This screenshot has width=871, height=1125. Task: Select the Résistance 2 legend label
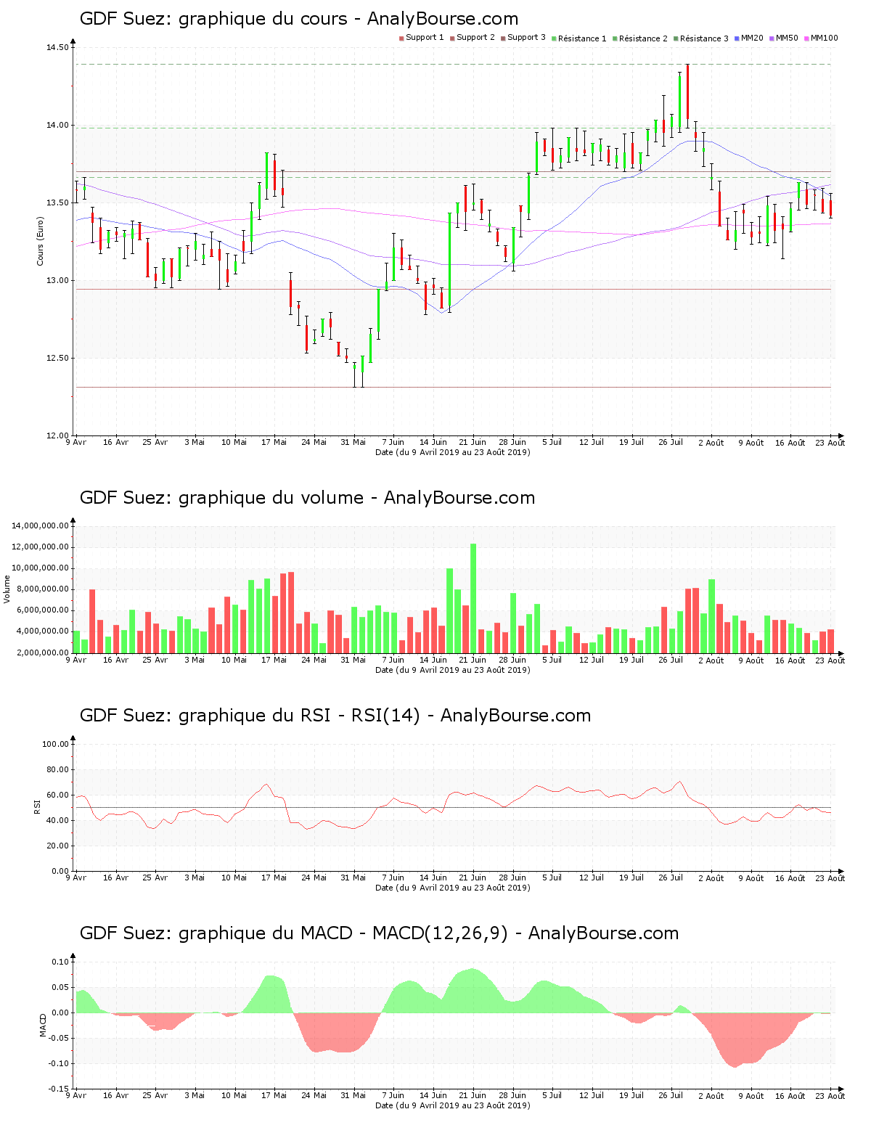pos(643,38)
